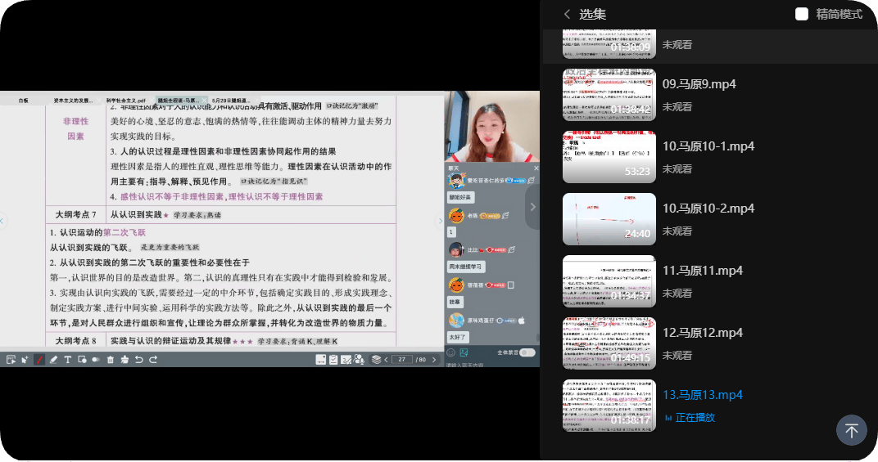Play video 10.马原10-1.mp4

708,146
